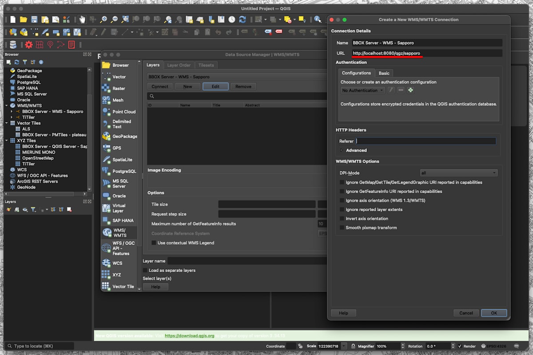Open the DPI-Mode dropdown
This screenshot has height=355, width=533.
[x=459, y=173]
